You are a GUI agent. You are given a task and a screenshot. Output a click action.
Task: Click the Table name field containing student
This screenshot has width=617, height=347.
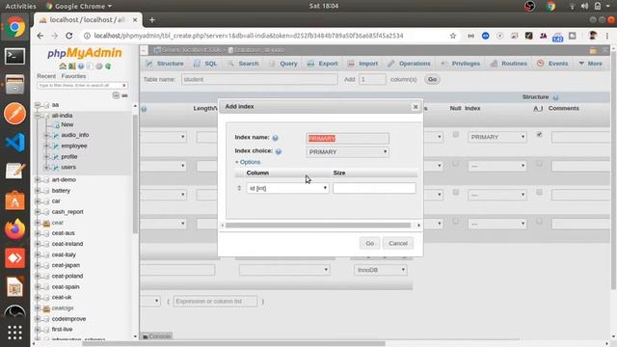pyautogui.click(x=259, y=79)
